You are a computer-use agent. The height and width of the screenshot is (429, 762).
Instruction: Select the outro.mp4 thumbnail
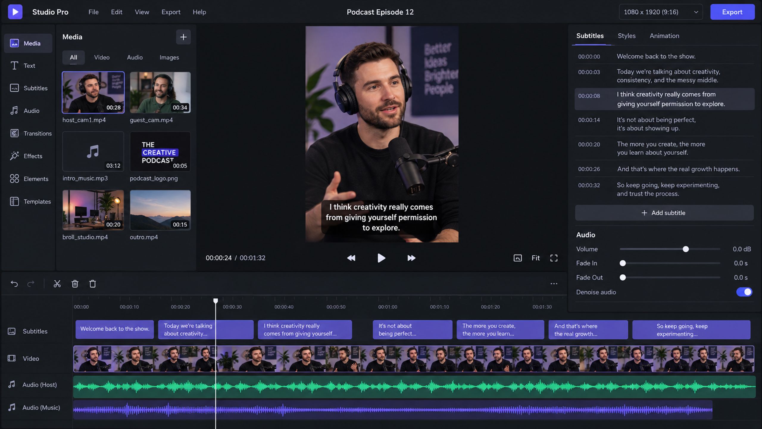point(160,210)
